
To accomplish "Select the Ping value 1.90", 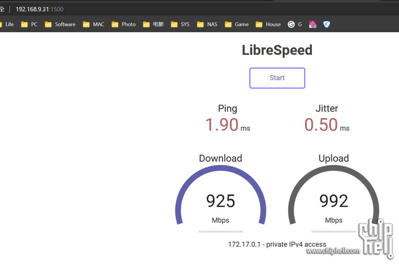I will 221,125.
